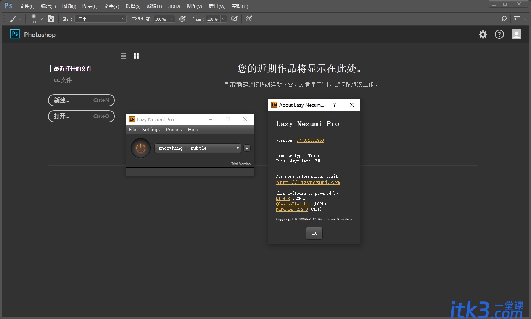
Task: Open the http://lazynezumi.com link
Action: click(x=308, y=182)
